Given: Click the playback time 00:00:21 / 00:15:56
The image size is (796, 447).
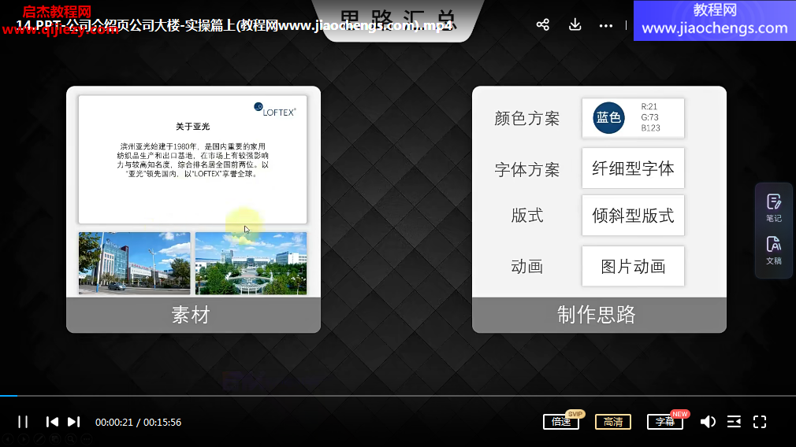Looking at the screenshot, I should tap(138, 422).
